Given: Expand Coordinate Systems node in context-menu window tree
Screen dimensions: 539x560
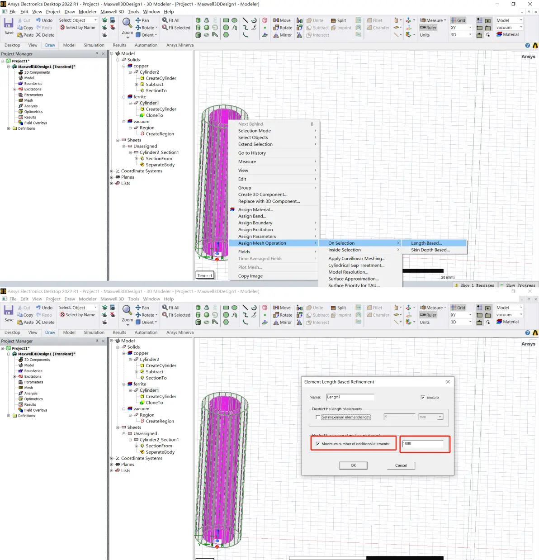Looking at the screenshot, I should tap(112, 171).
